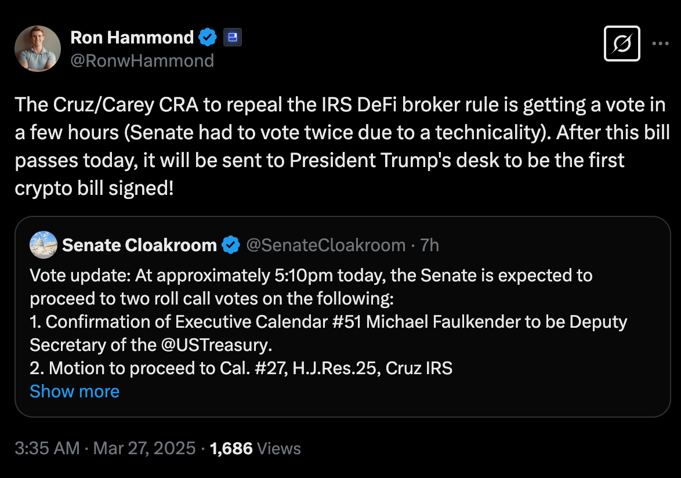The width and height of the screenshot is (681, 478).
Task: Open the quoted post's 7h timestamp
Action: (x=429, y=245)
